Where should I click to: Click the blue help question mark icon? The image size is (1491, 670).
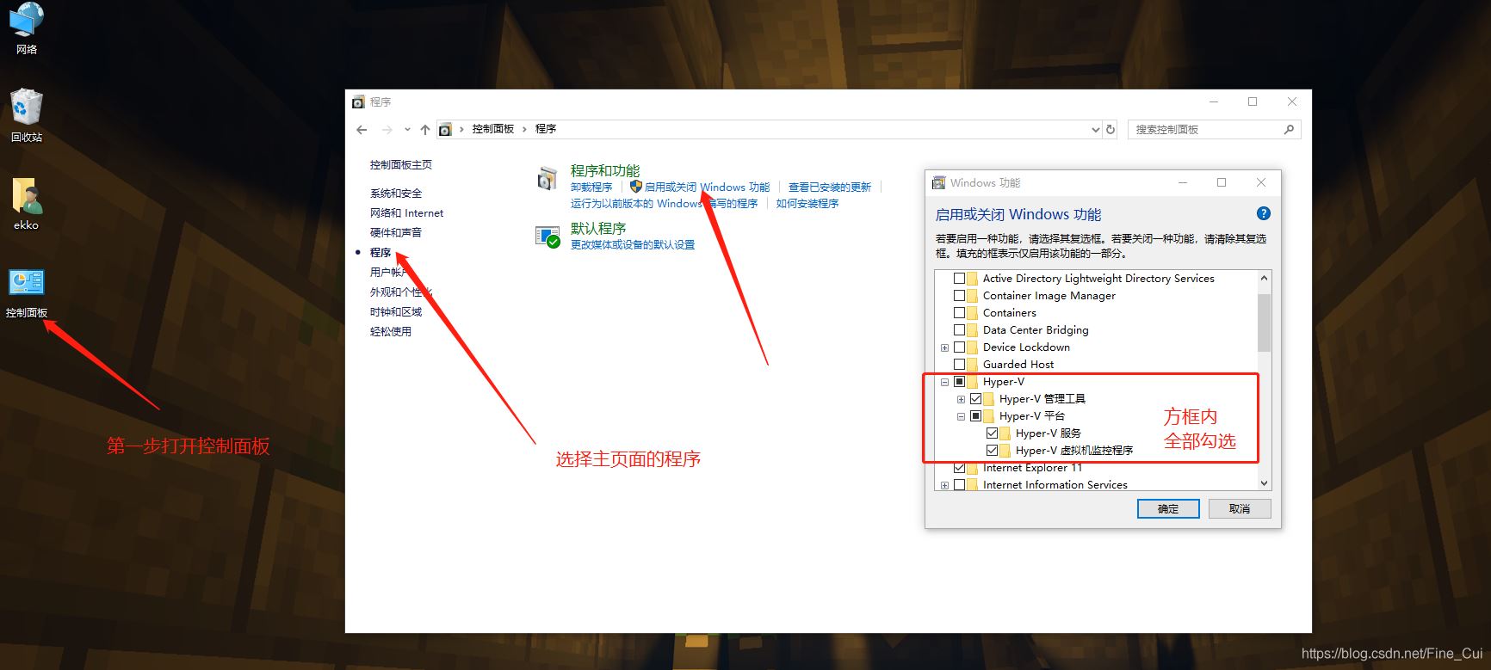click(x=1263, y=213)
